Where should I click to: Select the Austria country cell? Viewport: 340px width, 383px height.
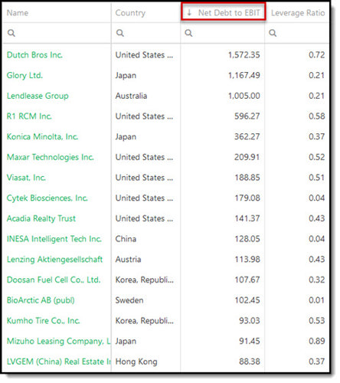point(128,259)
